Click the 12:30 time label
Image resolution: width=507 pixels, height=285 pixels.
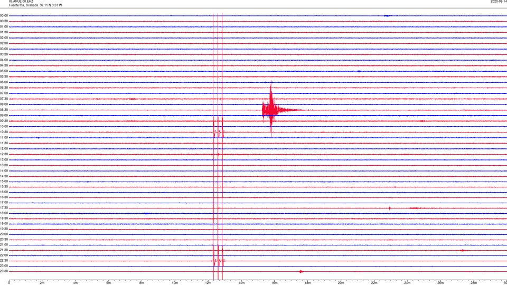point(4,154)
